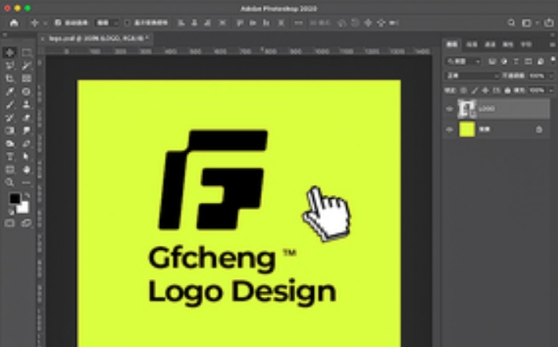Image resolution: width=558 pixels, height=347 pixels.
Task: Open the Opacity slider dropdown arrow
Action: click(x=551, y=76)
